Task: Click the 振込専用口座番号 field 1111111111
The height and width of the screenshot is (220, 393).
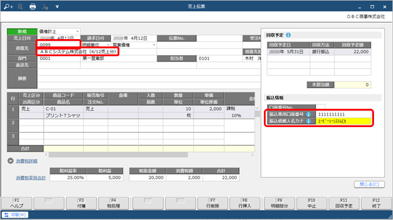Action: 343,114
